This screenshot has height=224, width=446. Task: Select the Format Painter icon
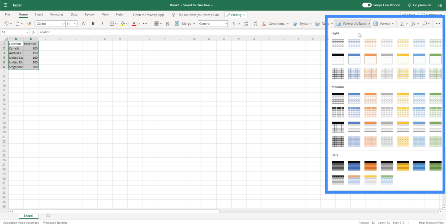tap(29, 24)
